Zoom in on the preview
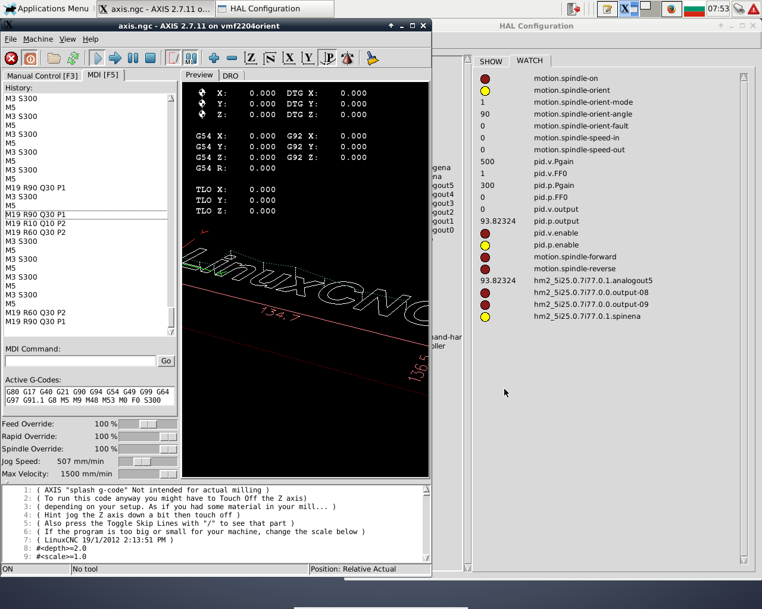762x609 pixels. click(x=214, y=58)
